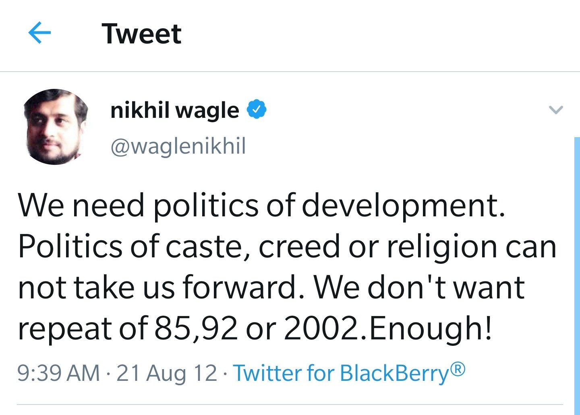
Task: Click the word "religion" in the tweet
Action: pyautogui.click(x=441, y=247)
